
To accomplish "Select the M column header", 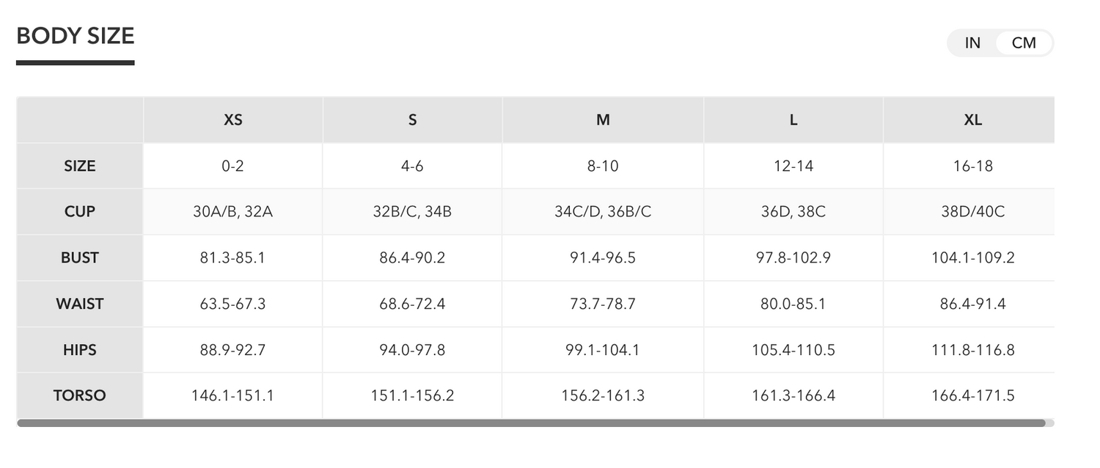I will pyautogui.click(x=603, y=120).
